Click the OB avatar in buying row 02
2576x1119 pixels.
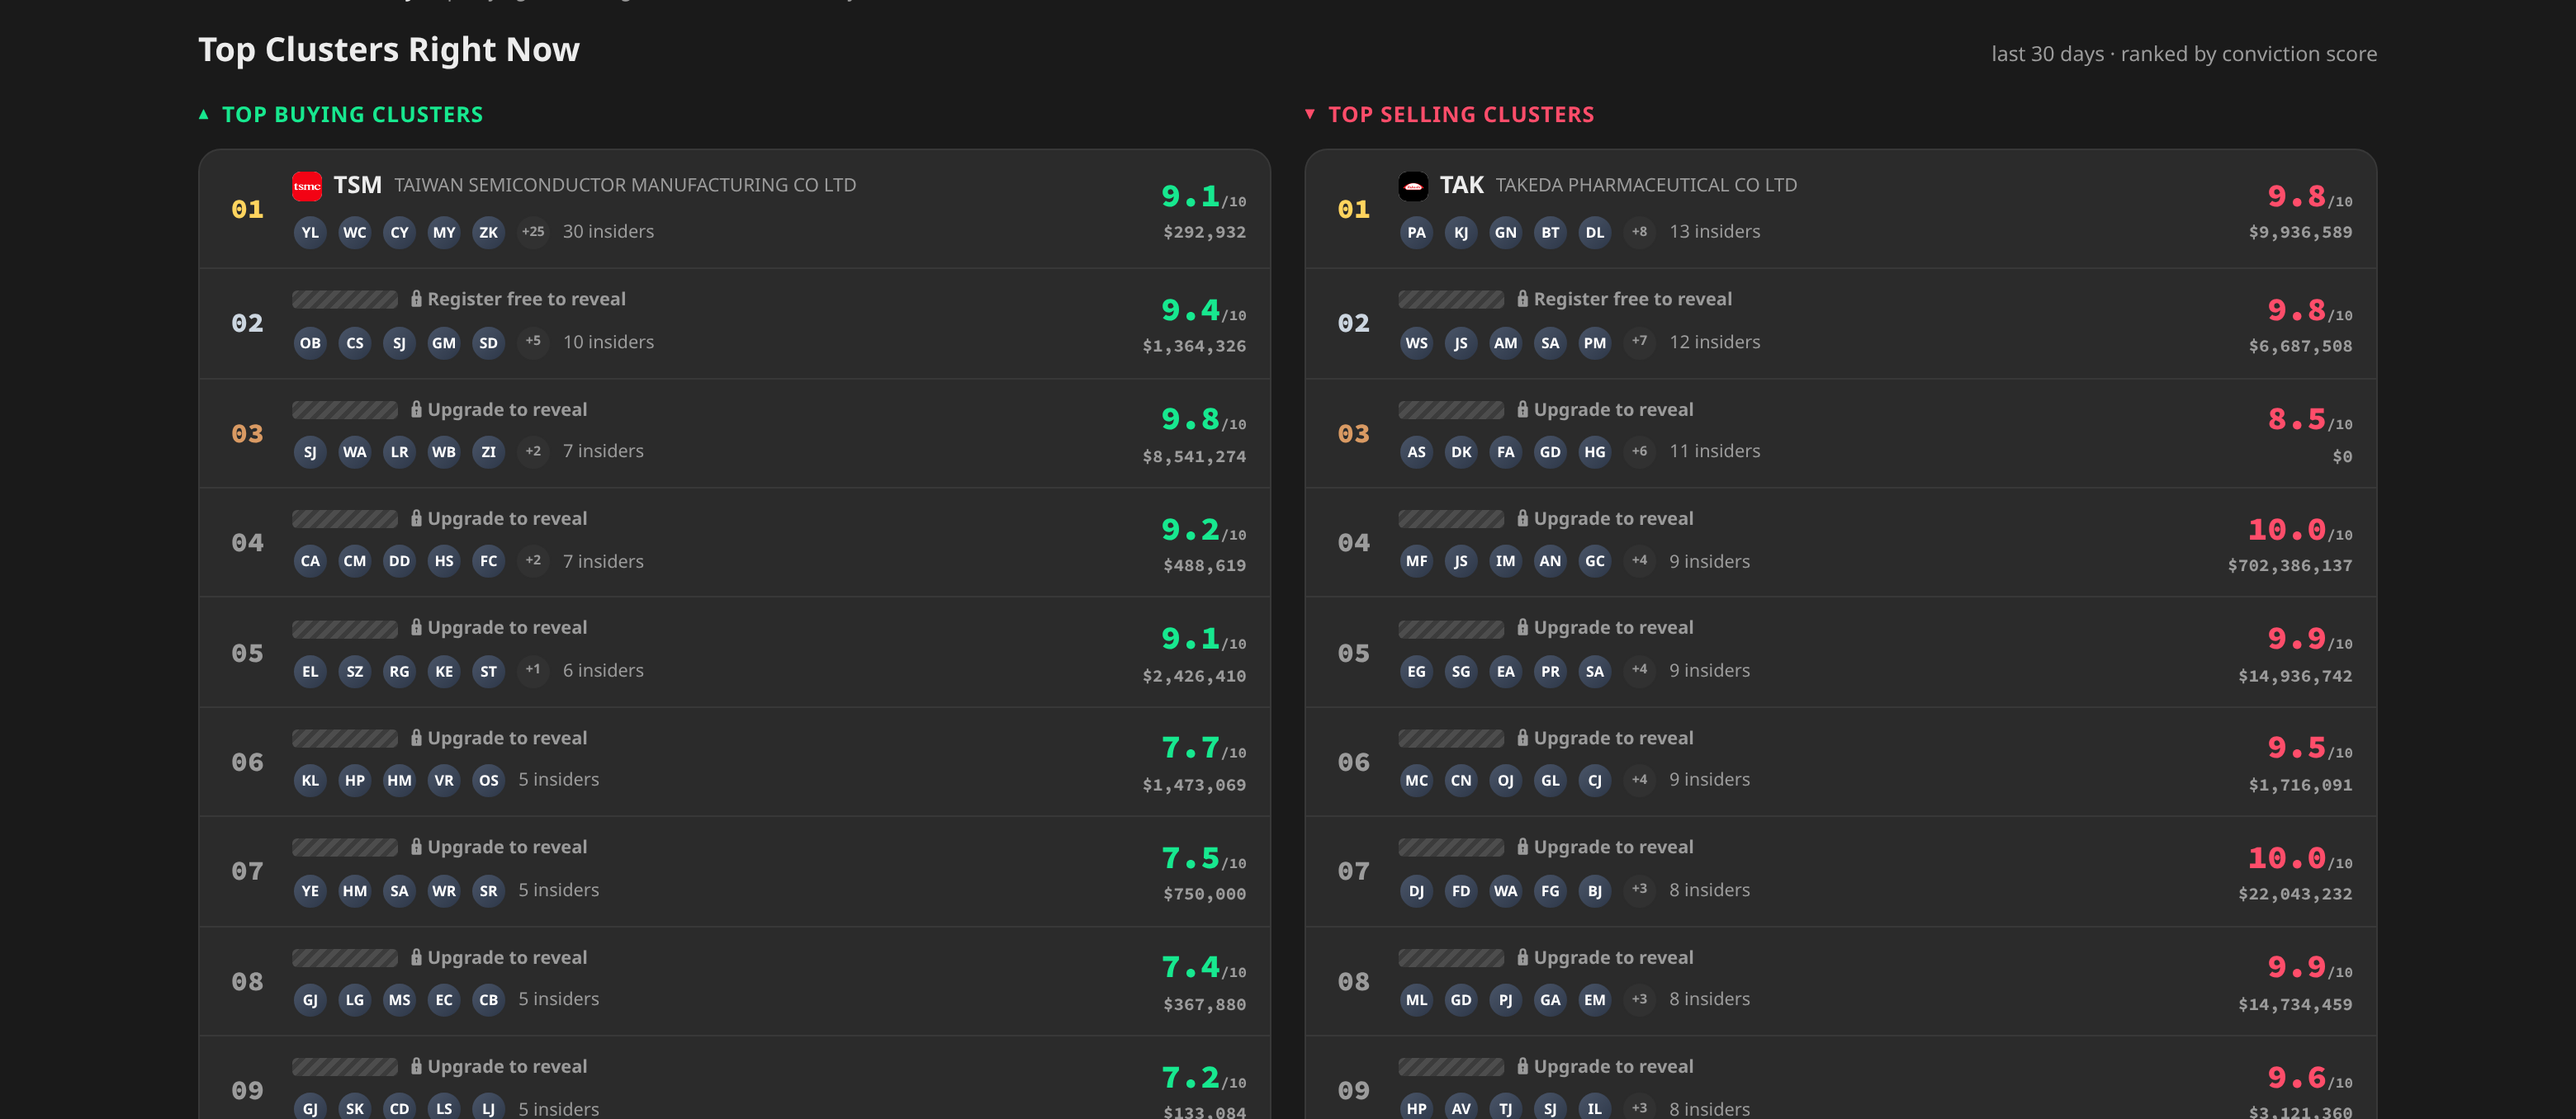coord(310,342)
